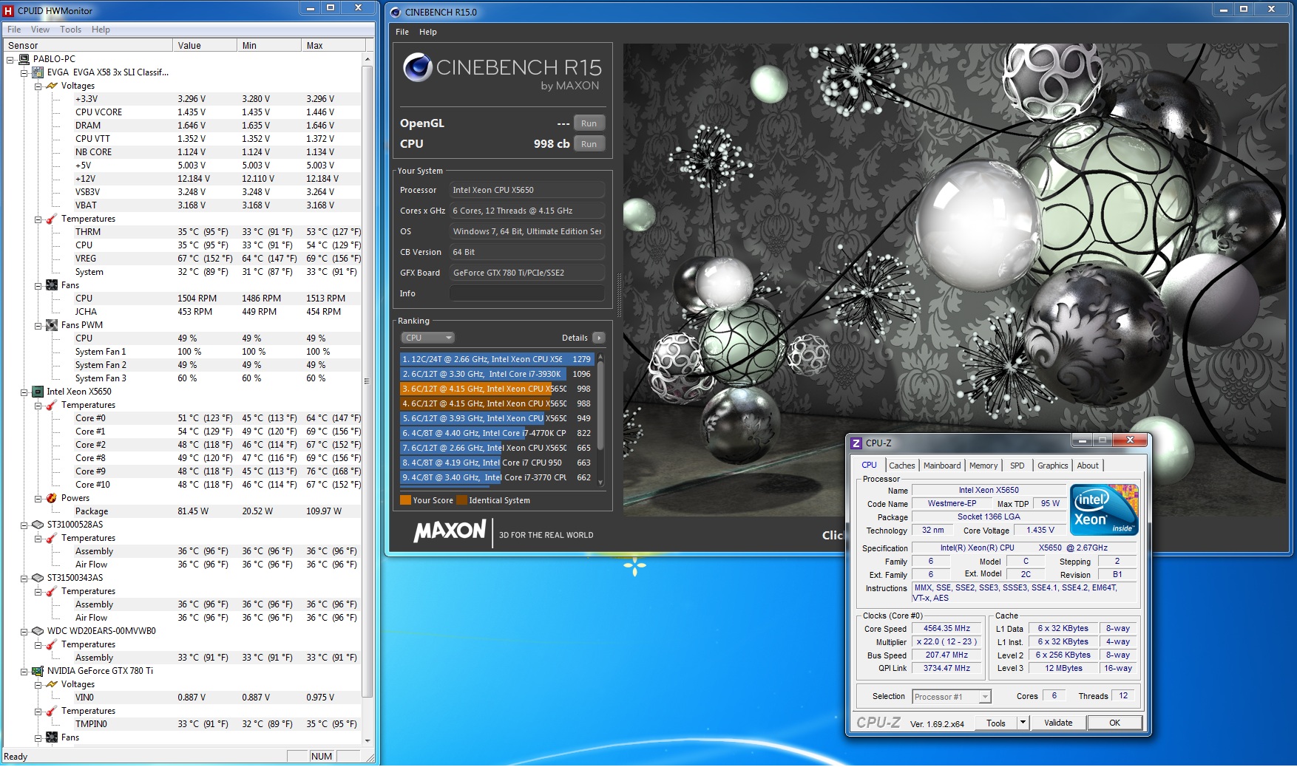
Task: Click the Details arrow button in Ranking
Action: (x=599, y=338)
